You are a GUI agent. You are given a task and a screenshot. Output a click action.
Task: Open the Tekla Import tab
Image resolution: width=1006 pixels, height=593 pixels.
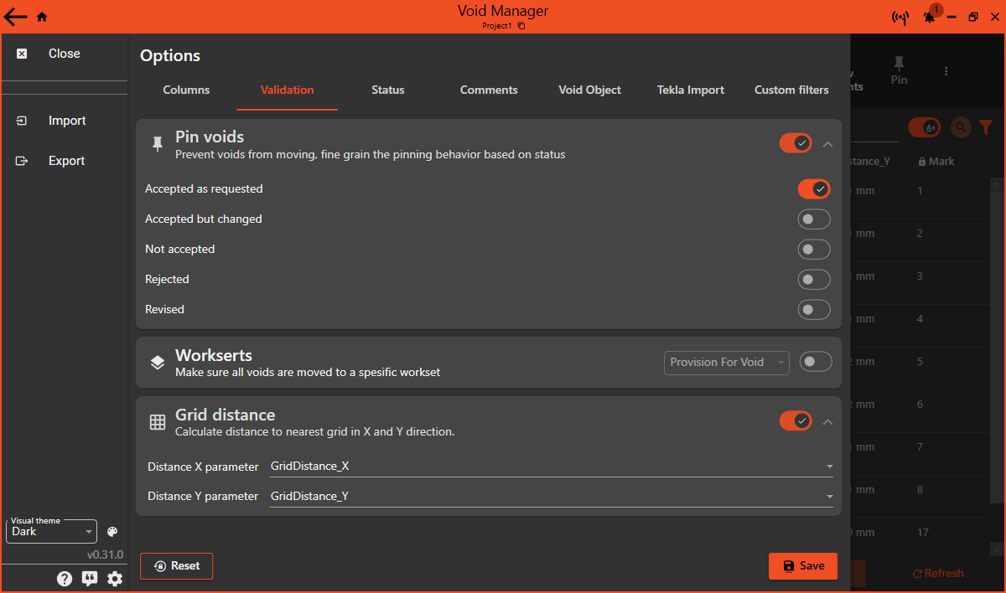[690, 90]
